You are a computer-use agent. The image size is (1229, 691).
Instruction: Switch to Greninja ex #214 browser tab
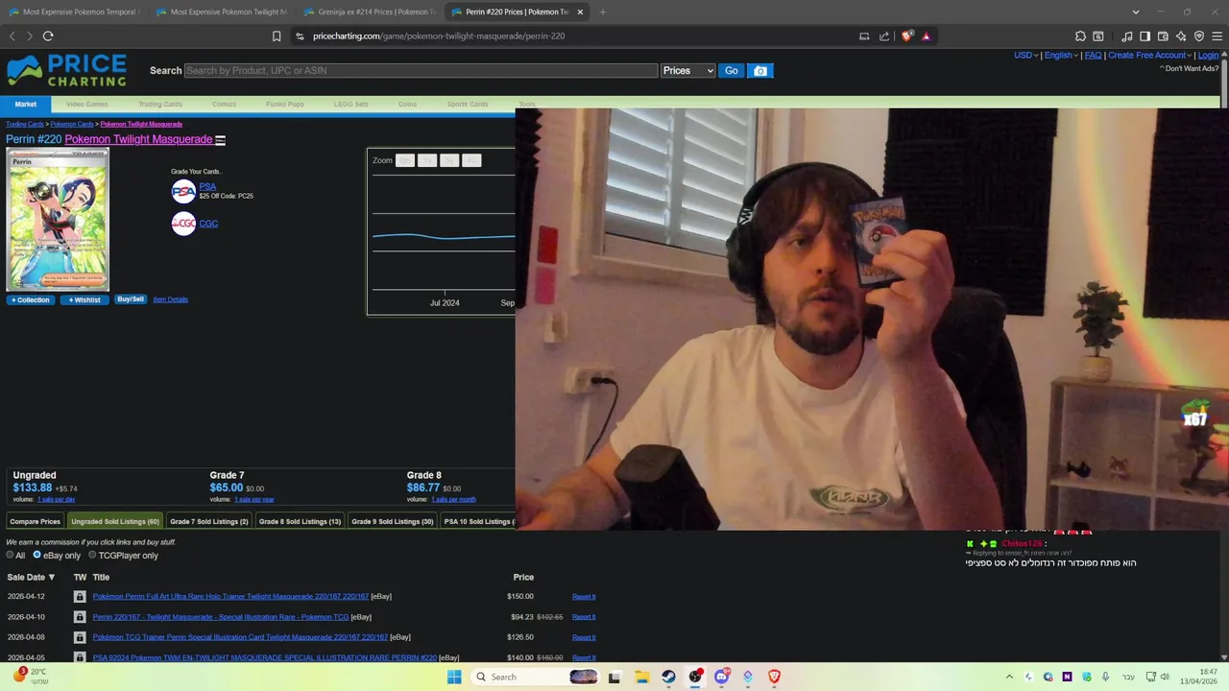(x=369, y=12)
